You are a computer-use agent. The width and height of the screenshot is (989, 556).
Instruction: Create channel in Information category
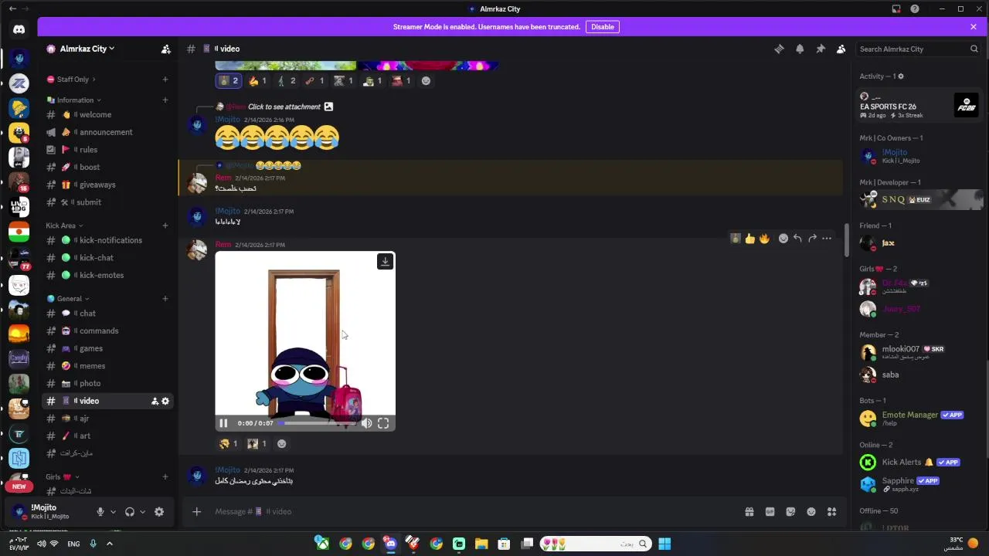[x=165, y=100]
